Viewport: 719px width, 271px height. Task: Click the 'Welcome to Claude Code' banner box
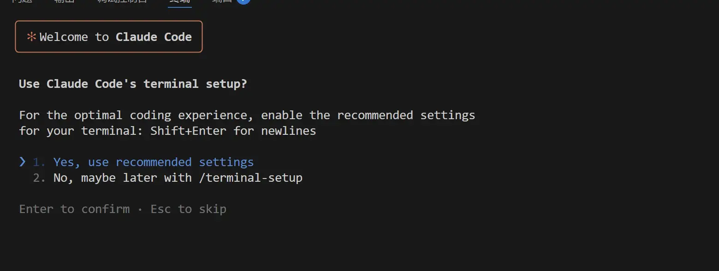(x=109, y=36)
